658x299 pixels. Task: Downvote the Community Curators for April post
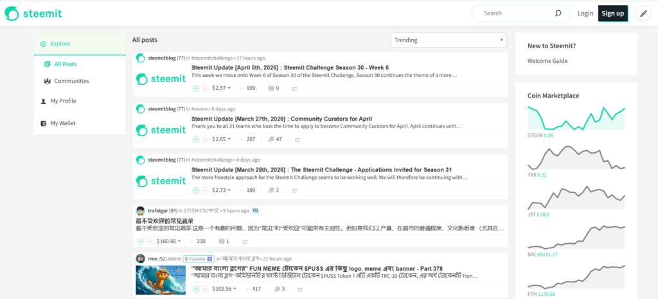pos(205,139)
